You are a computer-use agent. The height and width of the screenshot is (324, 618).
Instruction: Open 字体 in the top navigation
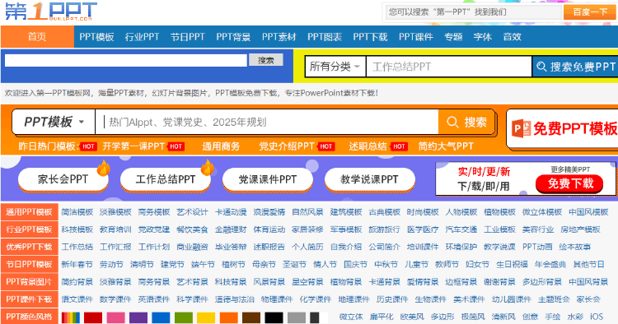(x=482, y=37)
